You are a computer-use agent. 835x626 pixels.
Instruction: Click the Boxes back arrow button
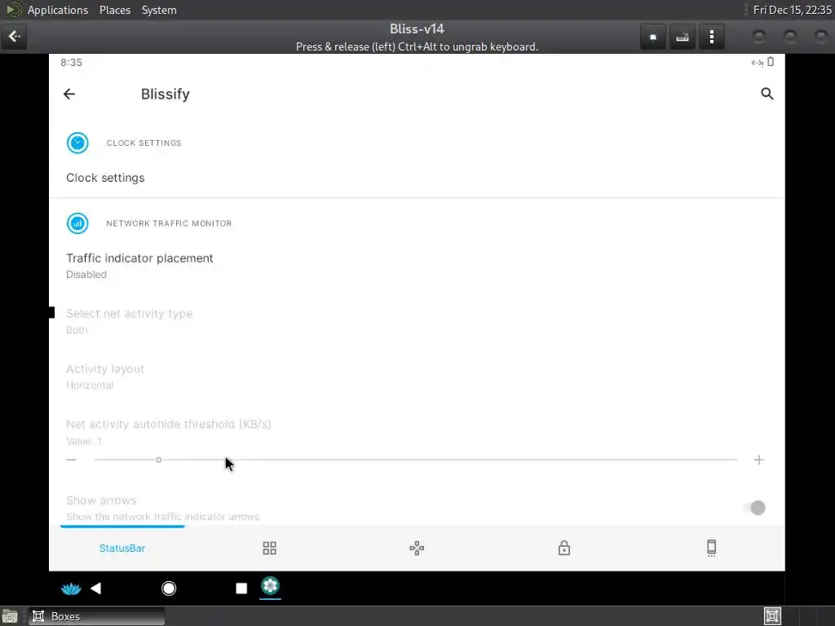tap(14, 36)
